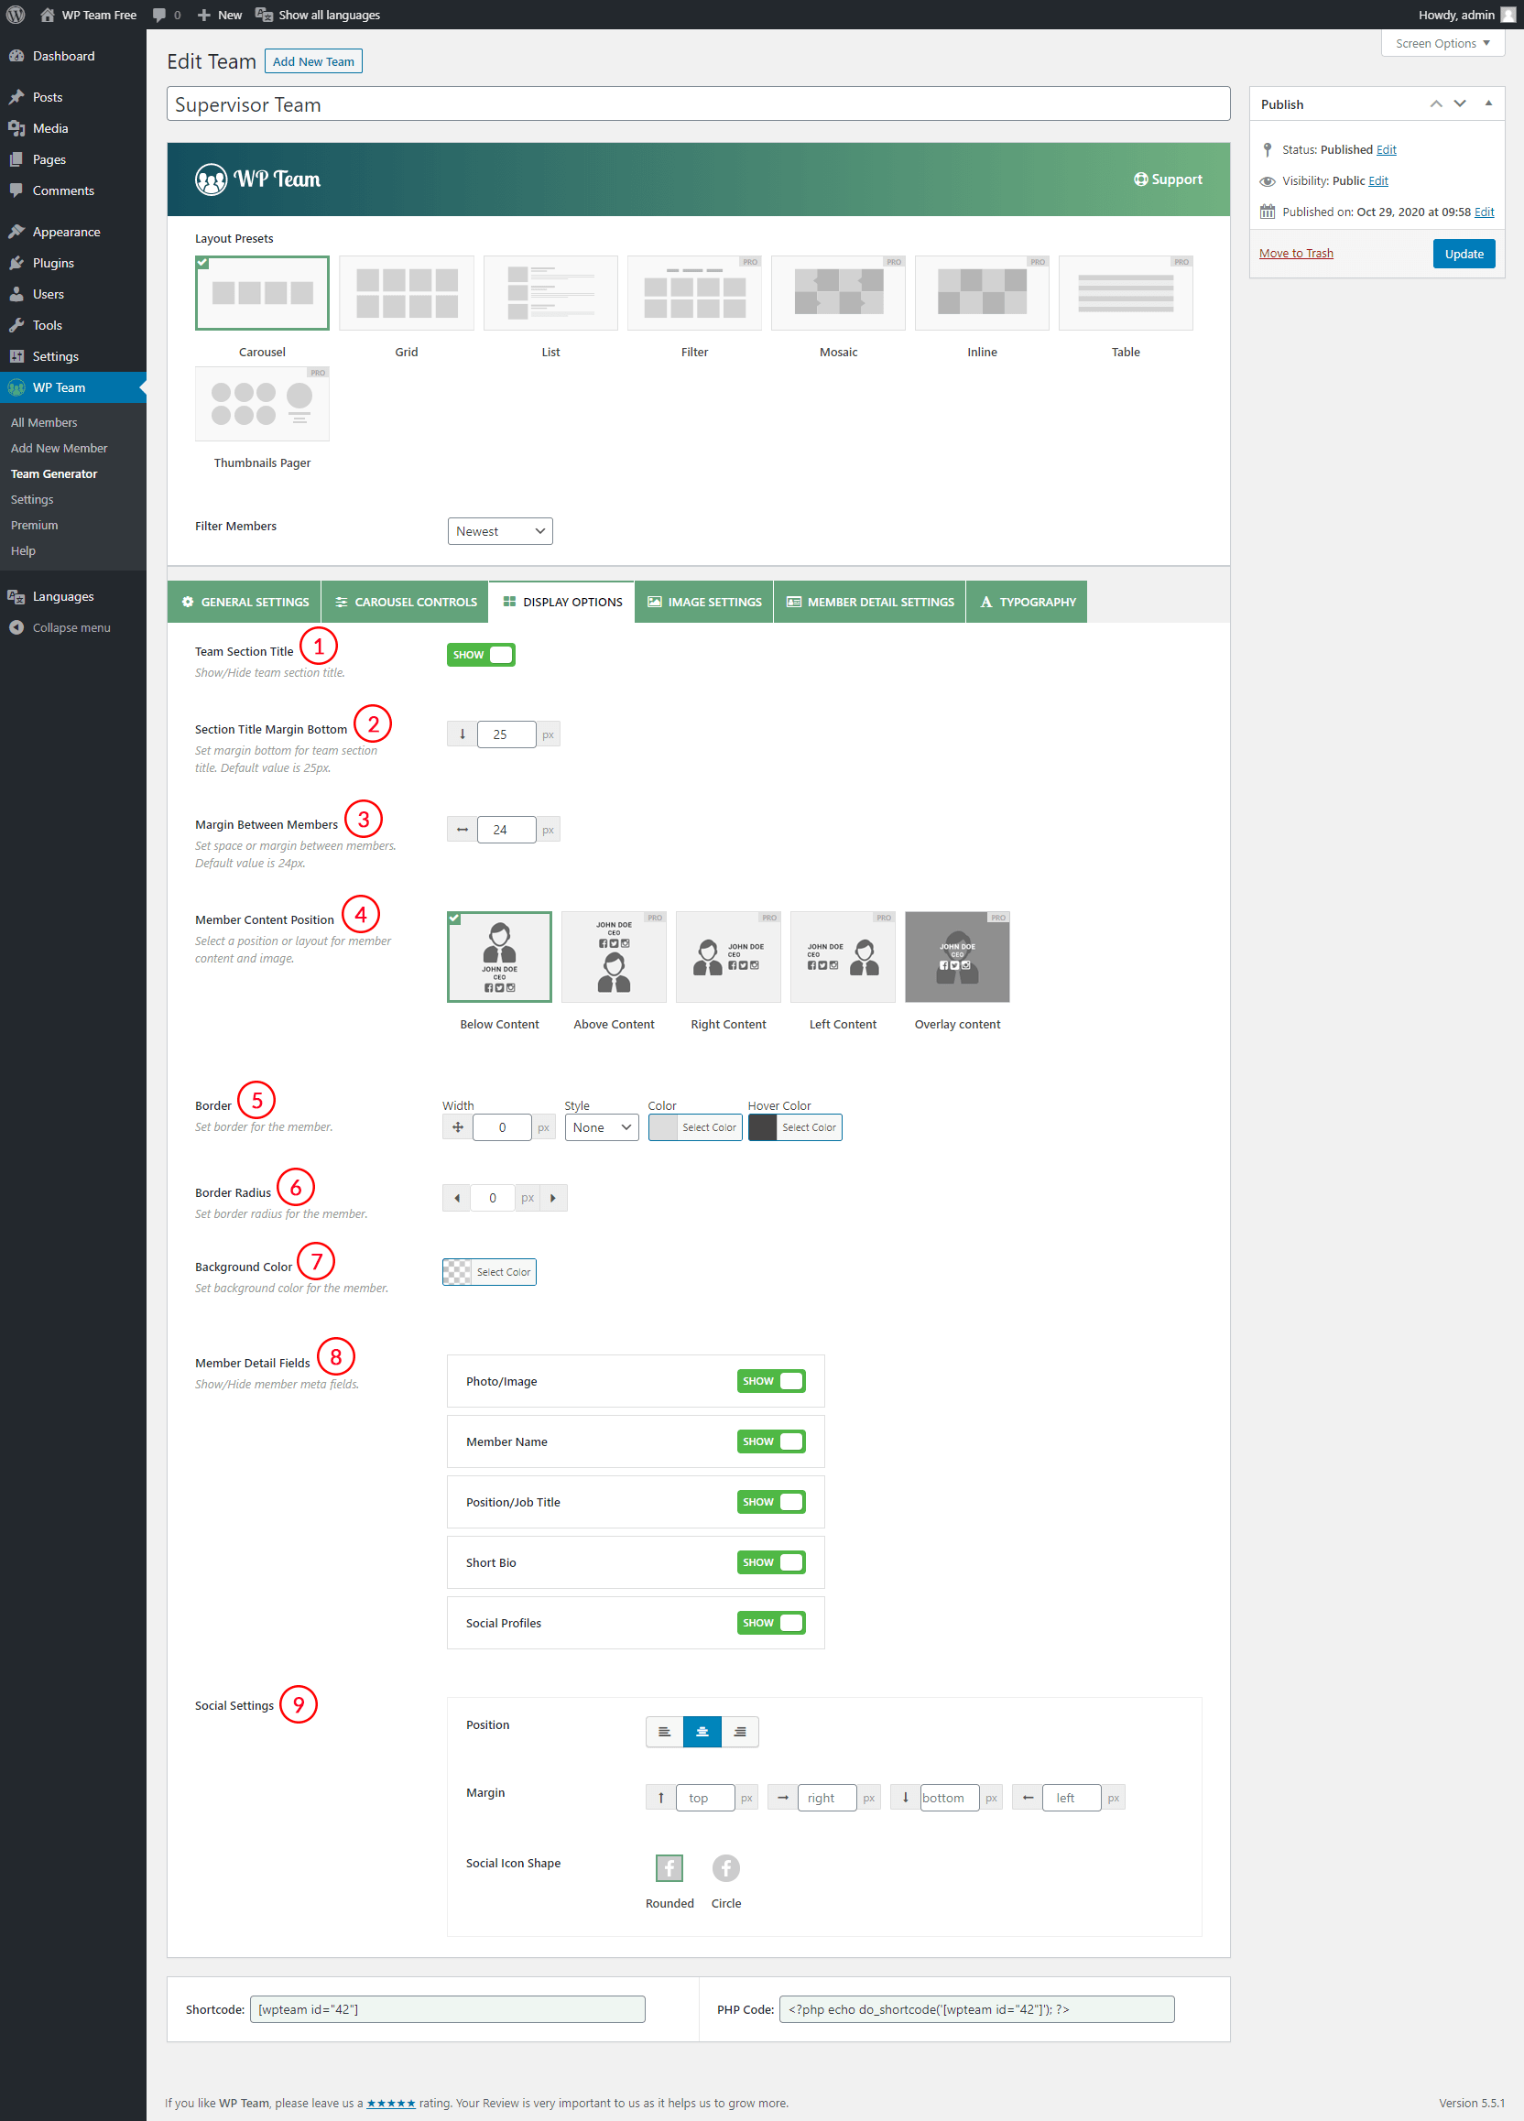Hide the Short Bio field
Viewport: 1524px width, 2121px height.
[x=770, y=1562]
